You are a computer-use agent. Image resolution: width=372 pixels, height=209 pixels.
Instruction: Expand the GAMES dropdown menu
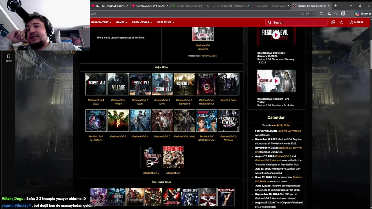coord(121,22)
